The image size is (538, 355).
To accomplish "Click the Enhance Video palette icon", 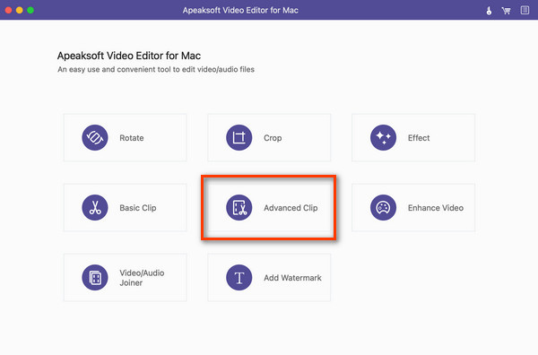I will [383, 207].
